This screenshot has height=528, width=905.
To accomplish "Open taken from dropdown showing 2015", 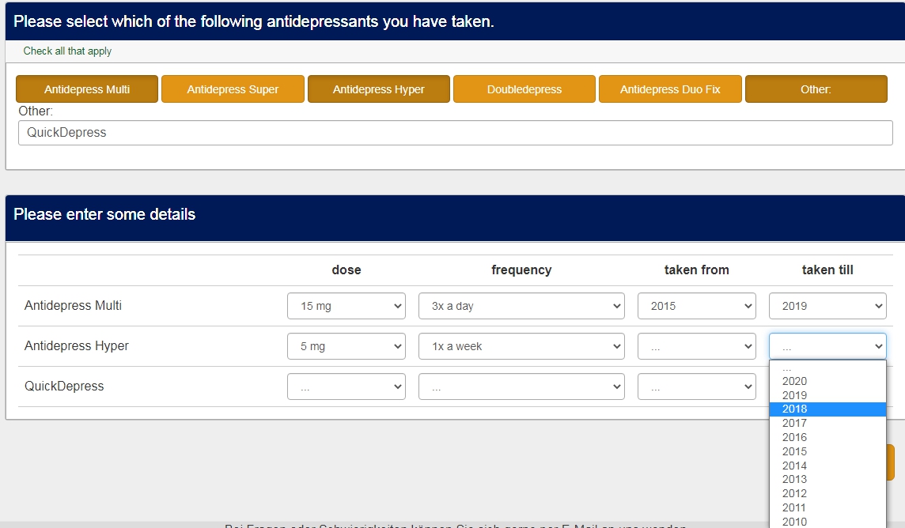I will click(696, 306).
